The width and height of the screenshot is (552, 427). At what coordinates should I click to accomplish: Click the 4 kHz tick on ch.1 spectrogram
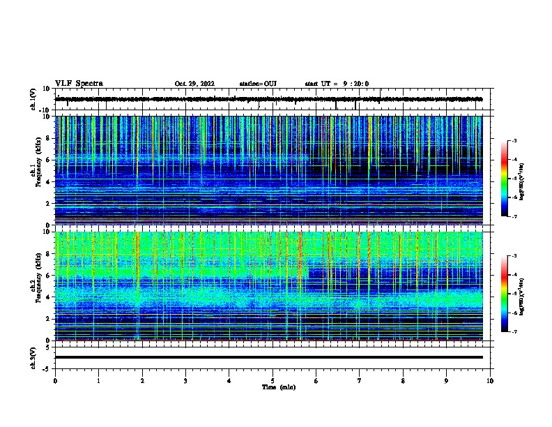[48, 182]
